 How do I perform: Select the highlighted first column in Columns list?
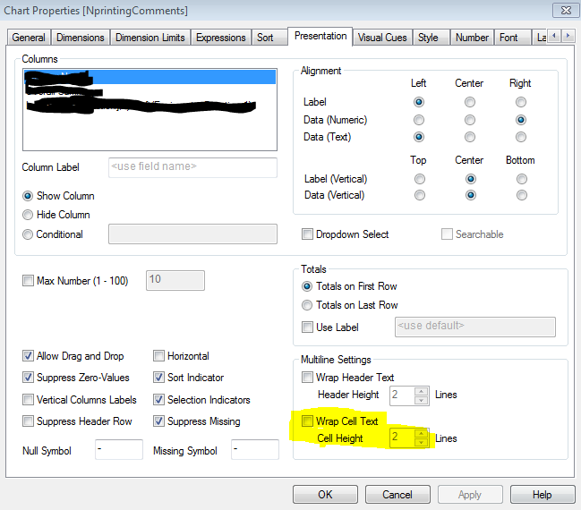click(x=150, y=77)
